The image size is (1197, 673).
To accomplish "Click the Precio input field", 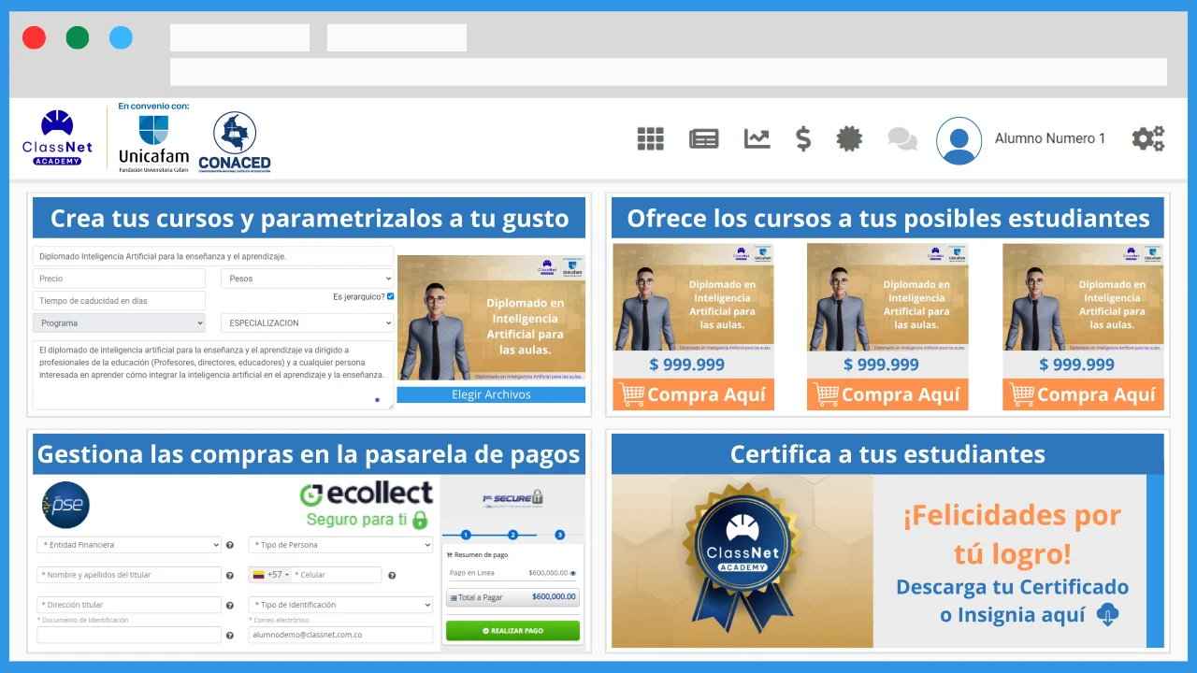I will pyautogui.click(x=119, y=278).
